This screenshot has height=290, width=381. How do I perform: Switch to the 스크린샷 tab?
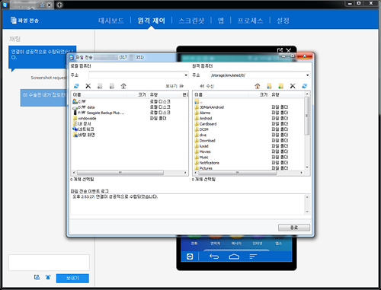click(x=191, y=21)
